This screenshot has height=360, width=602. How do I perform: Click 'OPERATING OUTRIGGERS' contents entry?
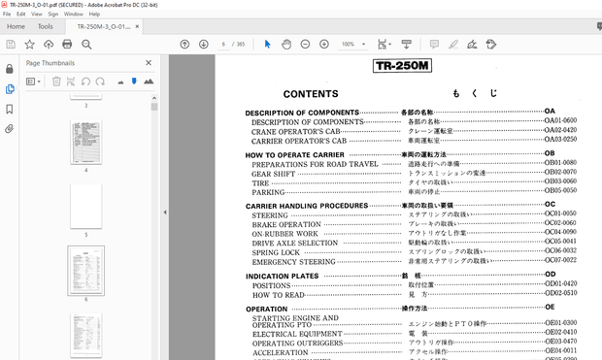click(x=297, y=344)
